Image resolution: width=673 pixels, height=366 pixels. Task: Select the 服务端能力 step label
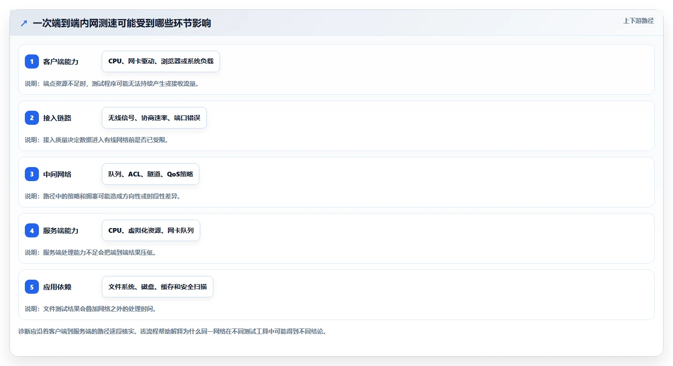tap(60, 230)
